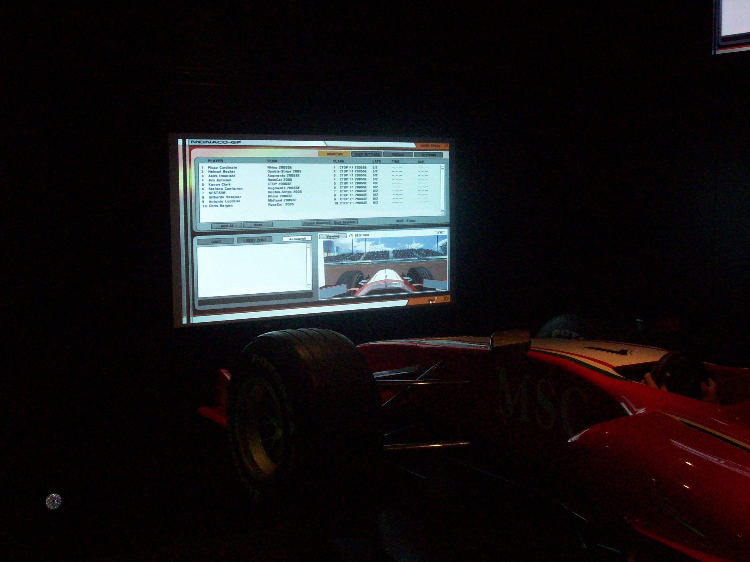Click the TIME column header
The width and height of the screenshot is (750, 562).
coord(396,162)
